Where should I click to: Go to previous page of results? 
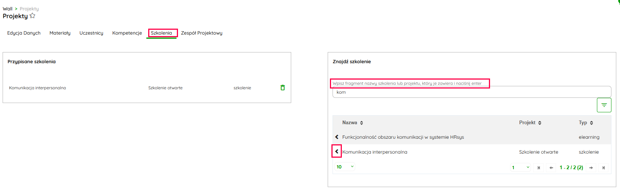[x=551, y=168]
